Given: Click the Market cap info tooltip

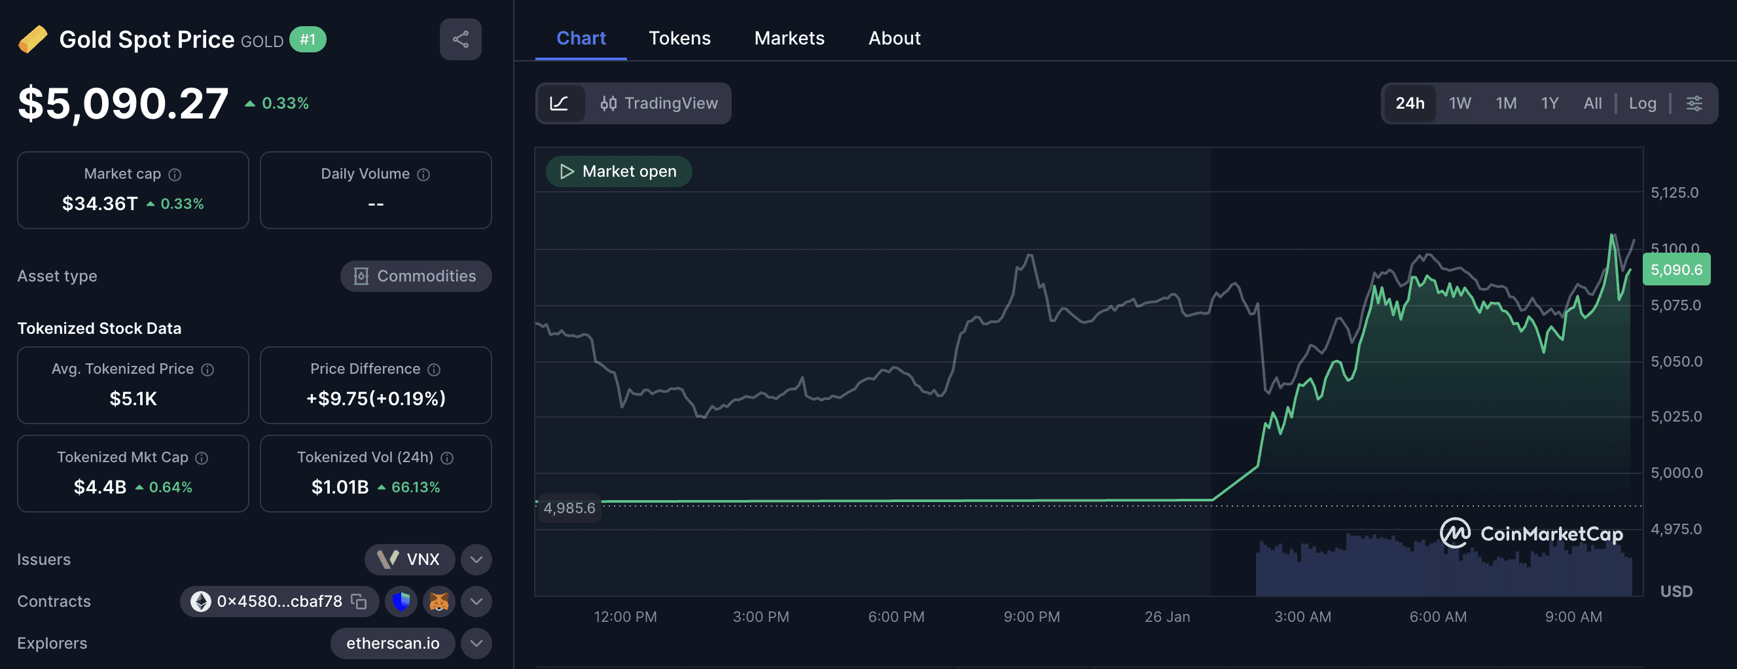Looking at the screenshot, I should pos(174,174).
